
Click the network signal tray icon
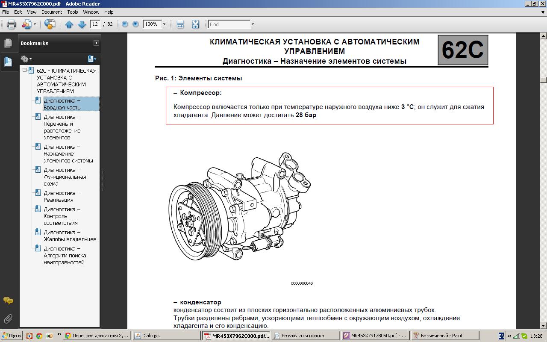tap(516, 336)
